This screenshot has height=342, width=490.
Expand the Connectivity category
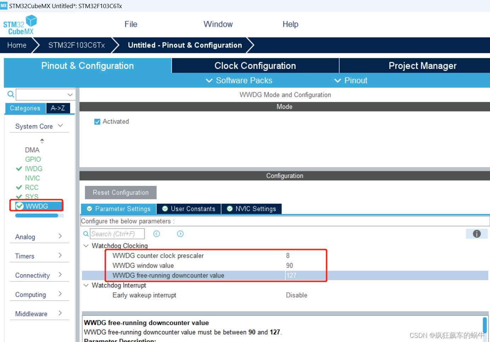pyautogui.click(x=60, y=274)
